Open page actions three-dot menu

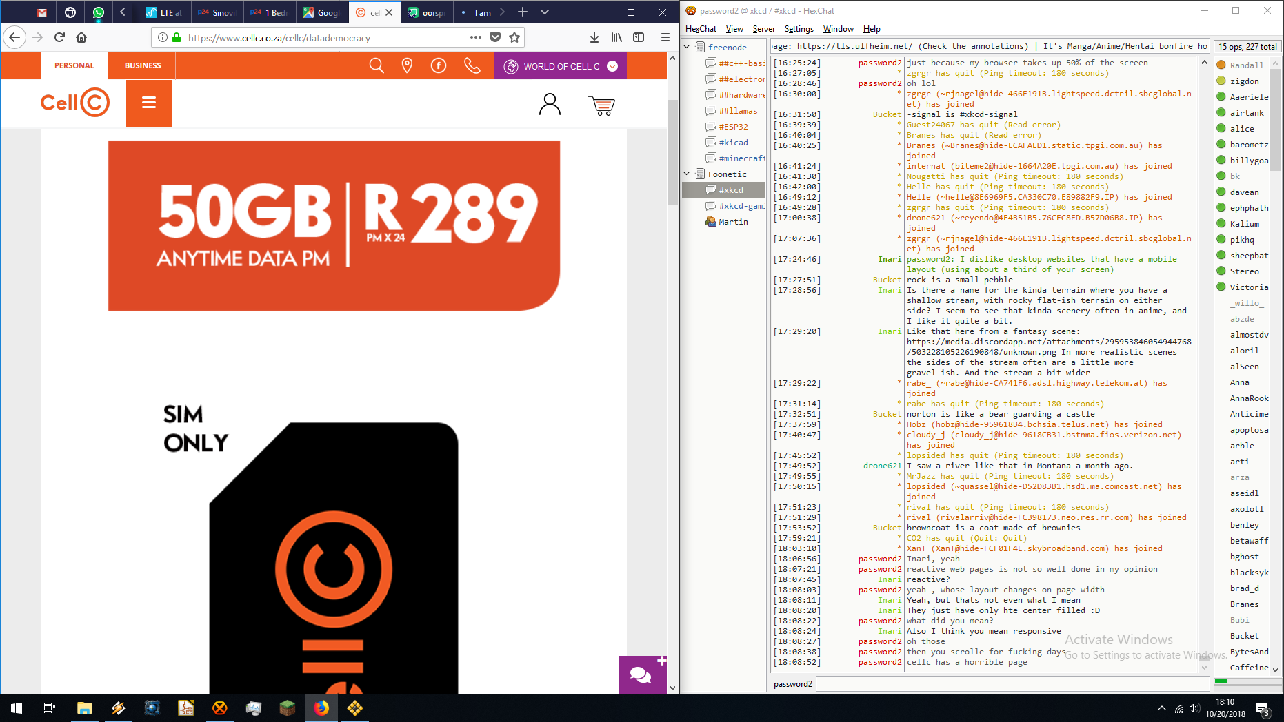pyautogui.click(x=476, y=37)
